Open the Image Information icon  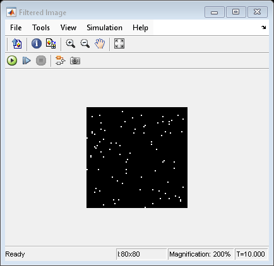pos(37,43)
